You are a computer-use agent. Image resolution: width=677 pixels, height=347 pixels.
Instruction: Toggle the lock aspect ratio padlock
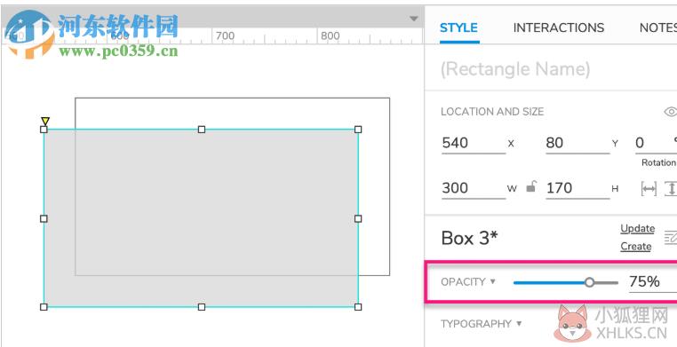coord(531,187)
